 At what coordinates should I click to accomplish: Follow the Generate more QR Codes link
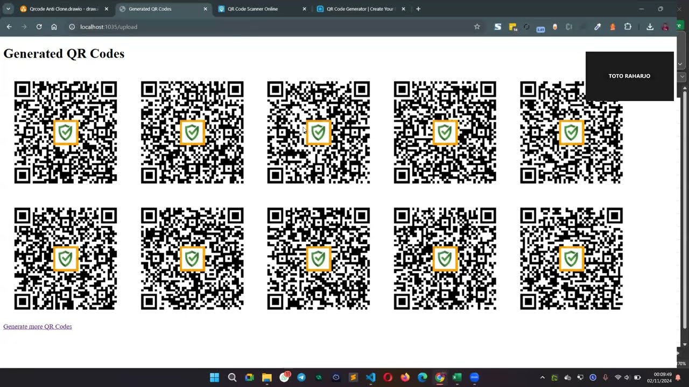(37, 326)
